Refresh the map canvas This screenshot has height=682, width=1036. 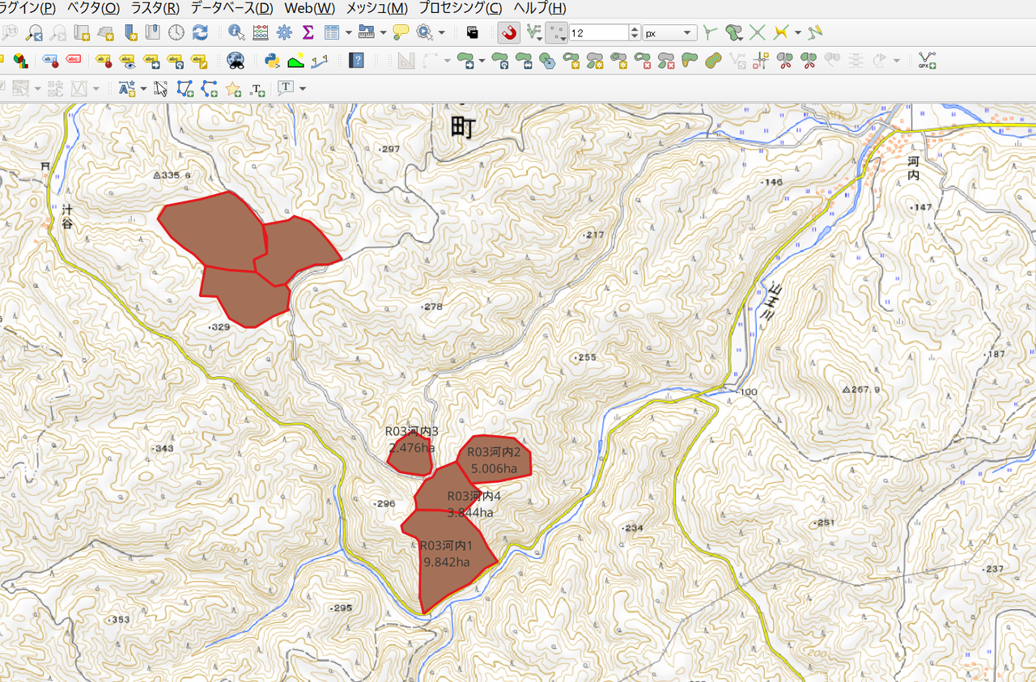(200, 32)
